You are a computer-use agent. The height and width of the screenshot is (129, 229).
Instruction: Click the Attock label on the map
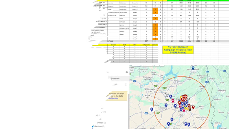[x=148, y=96]
